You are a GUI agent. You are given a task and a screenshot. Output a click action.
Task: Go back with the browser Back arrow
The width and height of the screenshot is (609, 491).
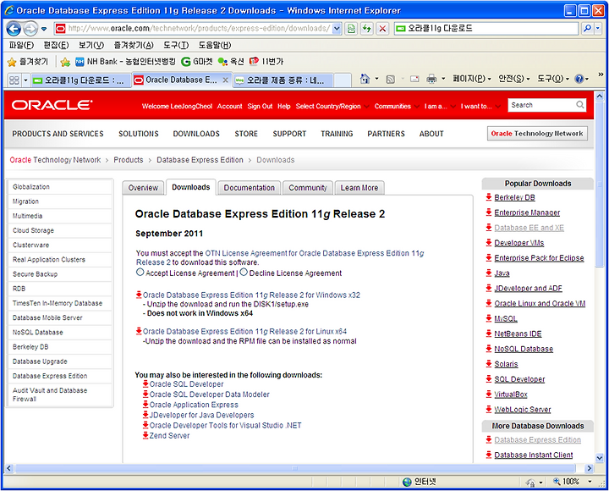tap(14, 29)
